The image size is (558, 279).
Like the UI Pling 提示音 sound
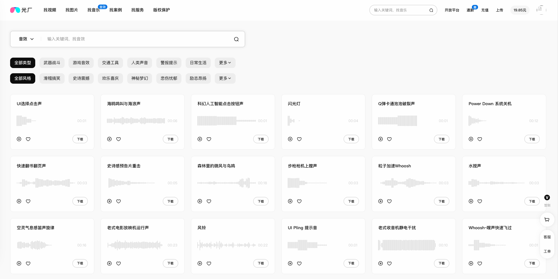coord(299,263)
